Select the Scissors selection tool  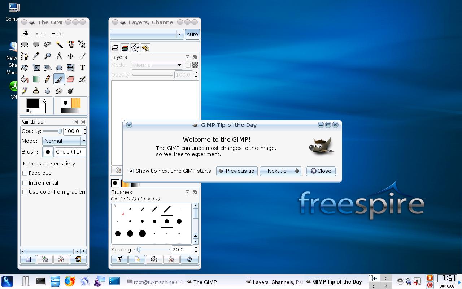point(82,44)
